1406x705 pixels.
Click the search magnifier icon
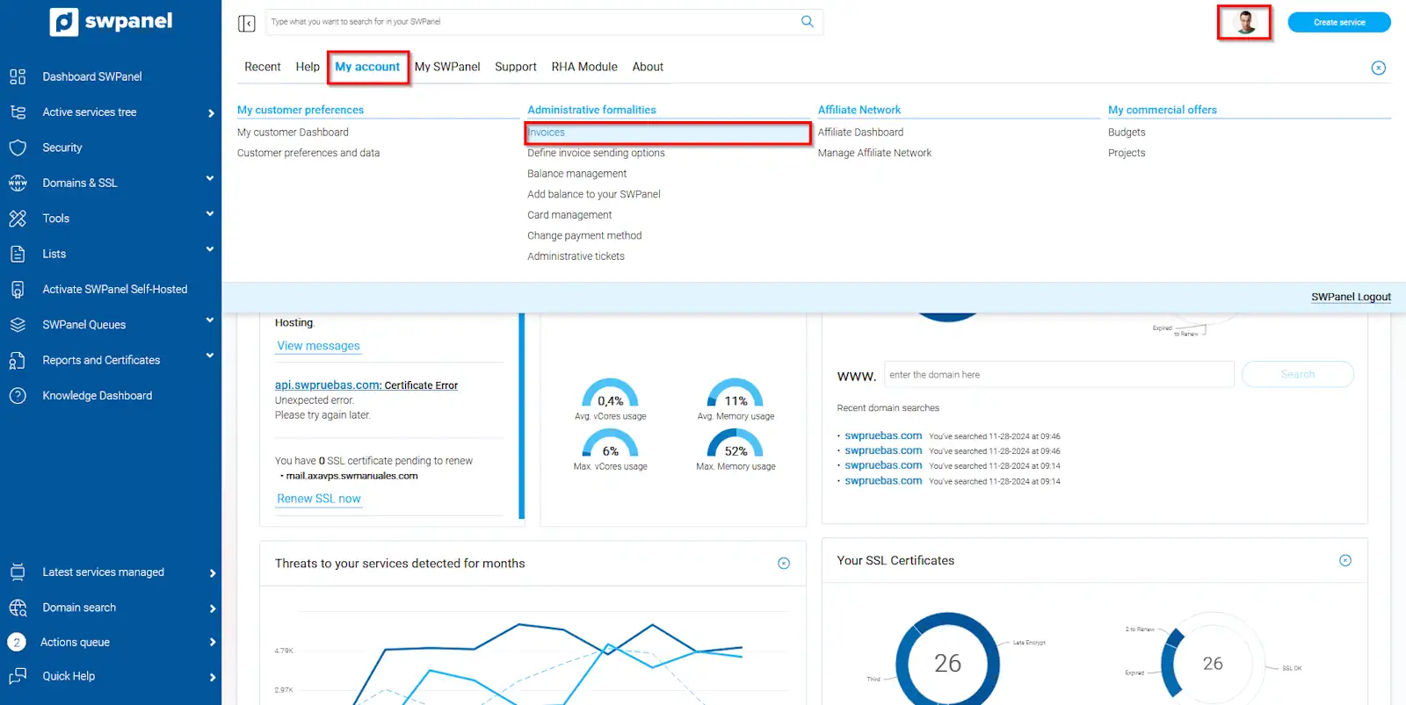[808, 22]
